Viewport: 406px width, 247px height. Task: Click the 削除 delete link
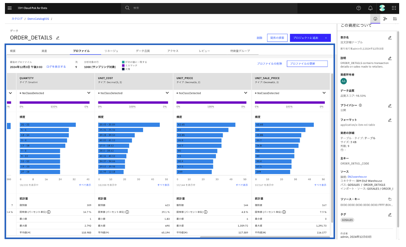260,38
